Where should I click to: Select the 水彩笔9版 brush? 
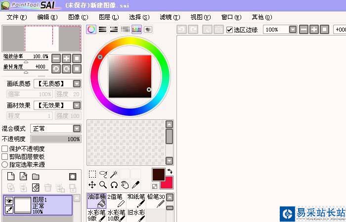(x=97, y=216)
